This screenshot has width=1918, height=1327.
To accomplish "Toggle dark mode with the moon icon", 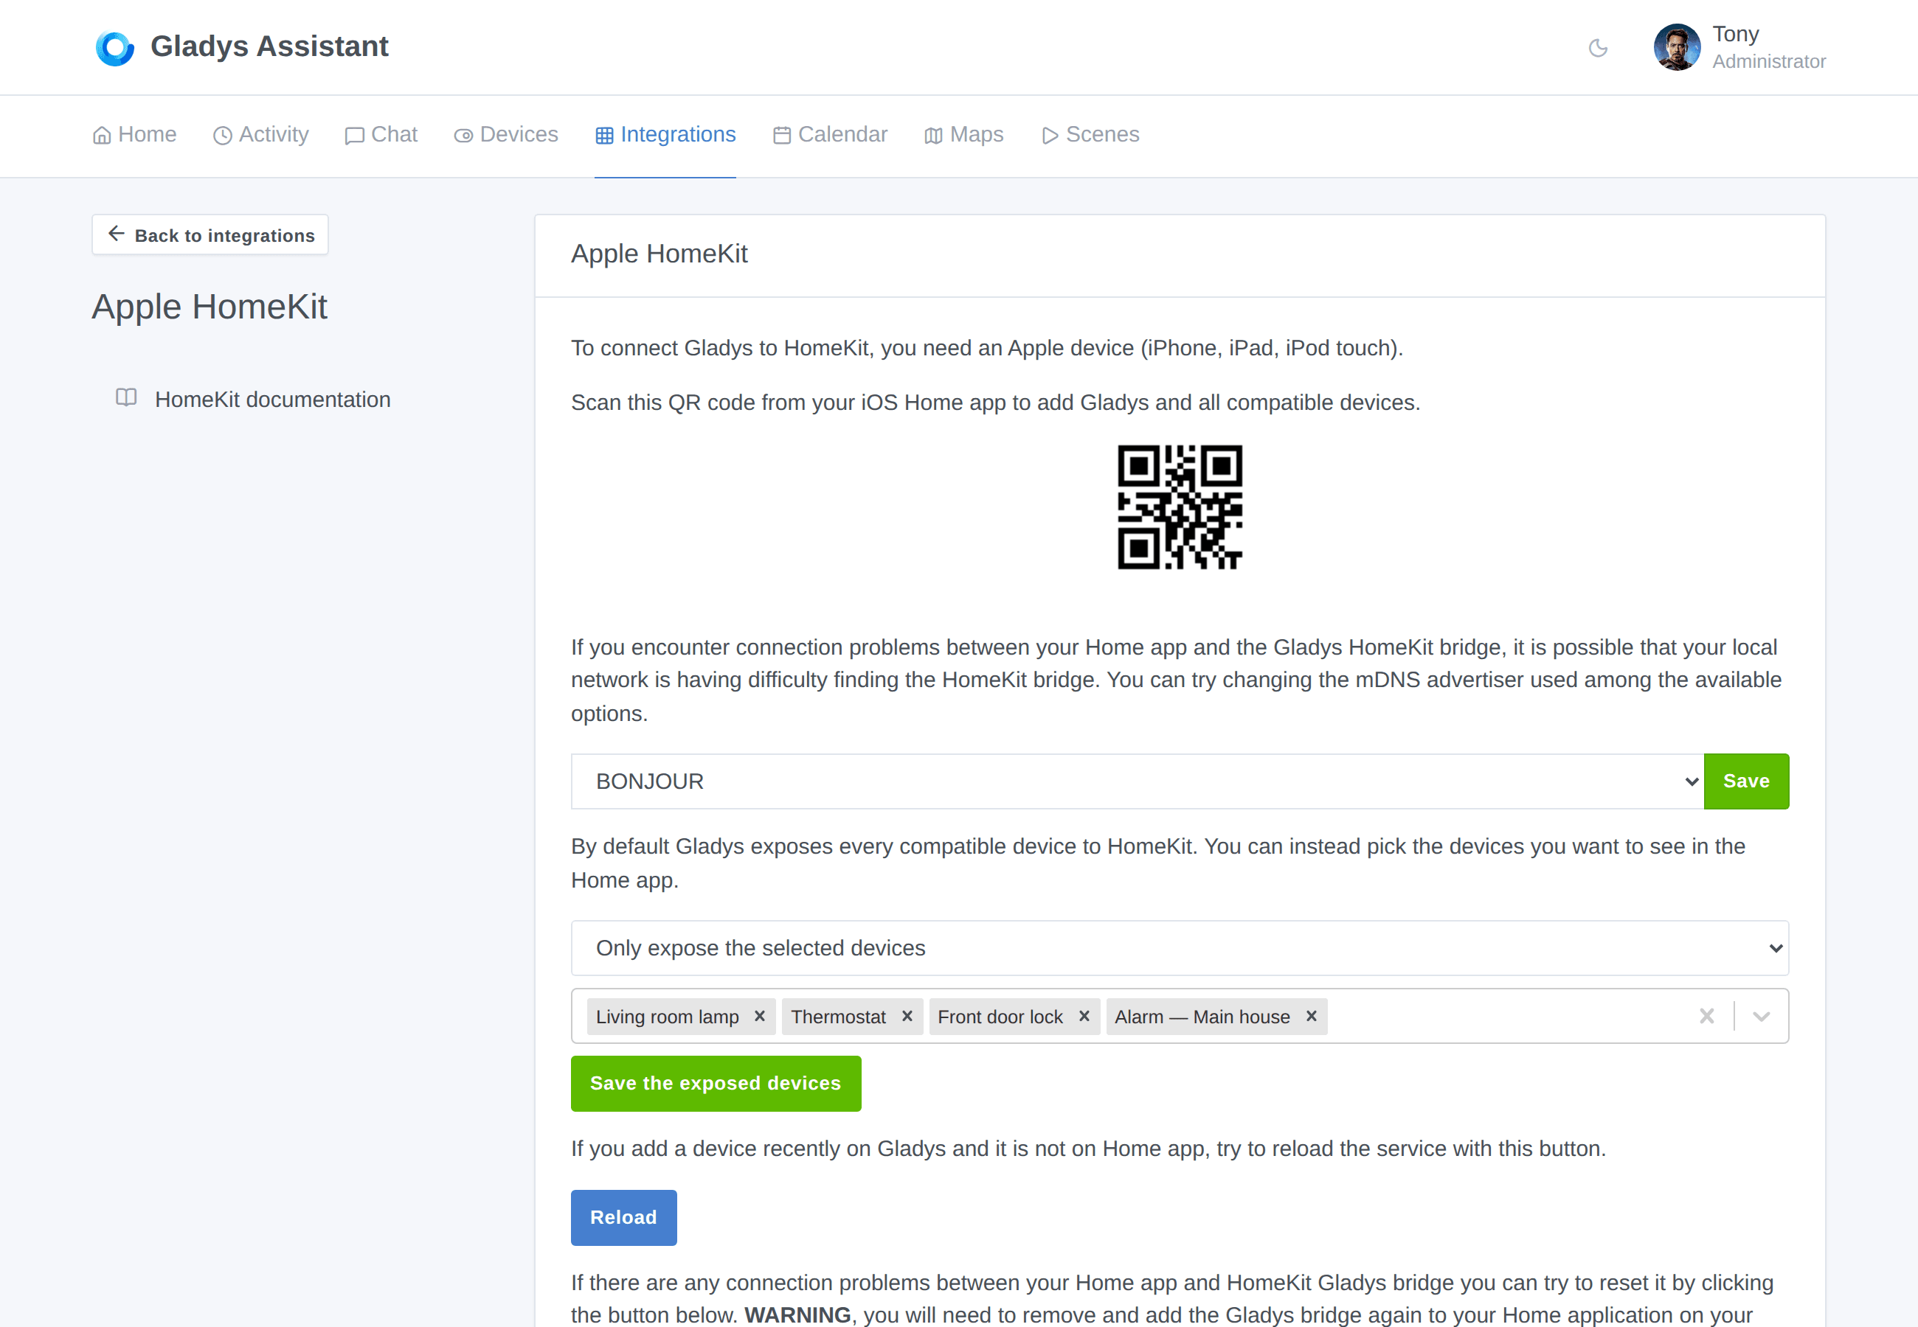I will tap(1598, 48).
